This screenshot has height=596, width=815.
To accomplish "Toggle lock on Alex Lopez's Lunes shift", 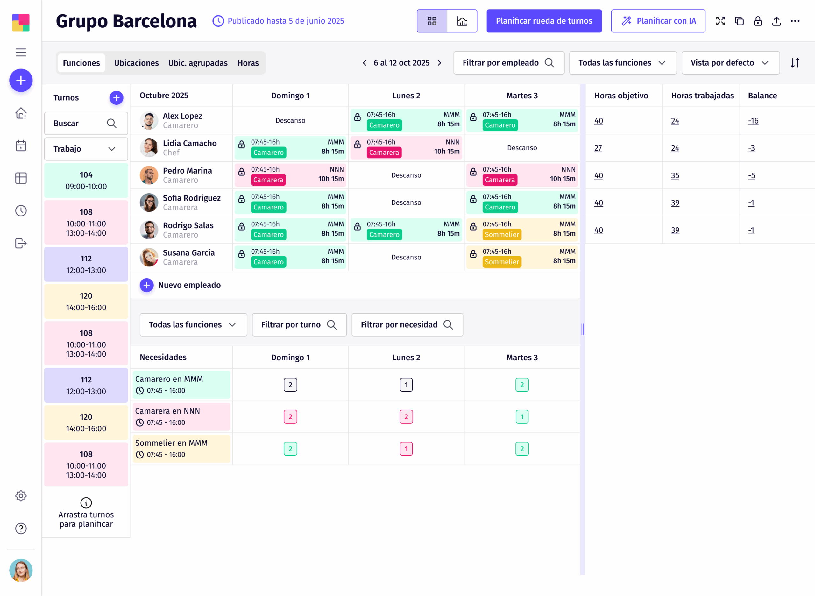I will [x=357, y=117].
